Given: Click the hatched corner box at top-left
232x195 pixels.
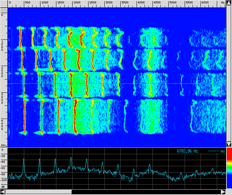Looking at the screenshot, I should pos(3,3).
